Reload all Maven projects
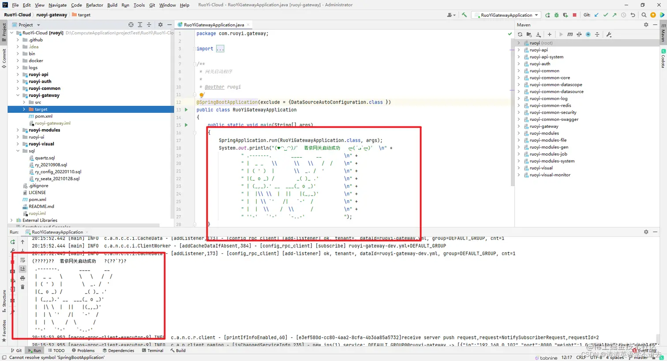 point(520,34)
